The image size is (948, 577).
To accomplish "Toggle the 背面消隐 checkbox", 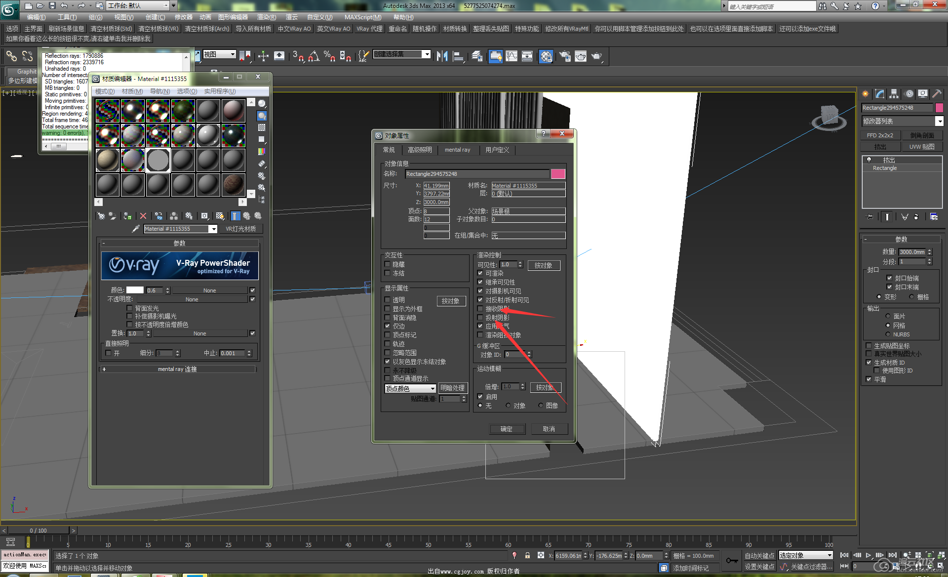I will tap(387, 318).
